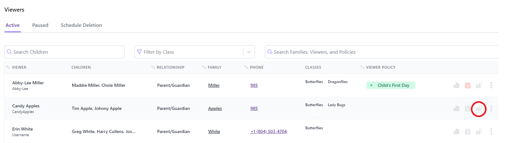Open the statistics chart icon for Abby-Lee Miller
This screenshot has width=505, height=143.
point(456,85)
